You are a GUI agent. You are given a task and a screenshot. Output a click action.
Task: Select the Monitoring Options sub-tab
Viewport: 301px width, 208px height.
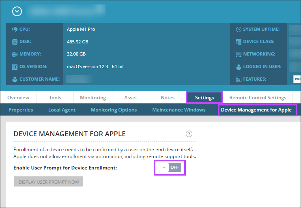coord(114,110)
